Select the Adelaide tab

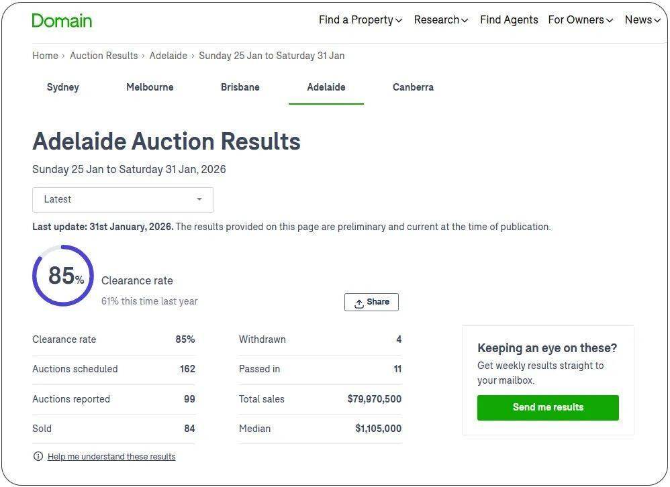click(326, 87)
